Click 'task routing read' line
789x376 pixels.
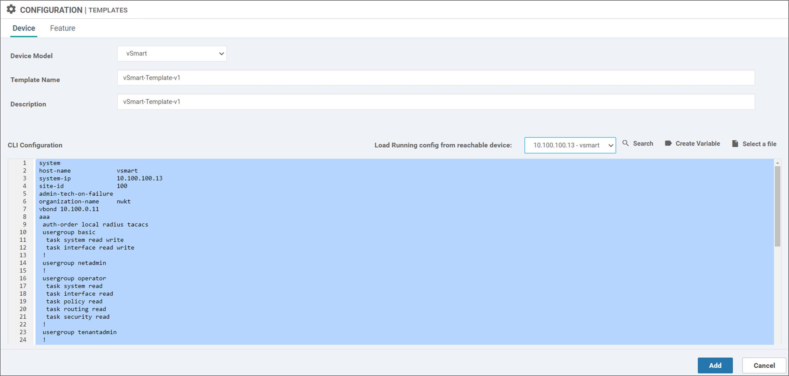pyautogui.click(x=76, y=309)
